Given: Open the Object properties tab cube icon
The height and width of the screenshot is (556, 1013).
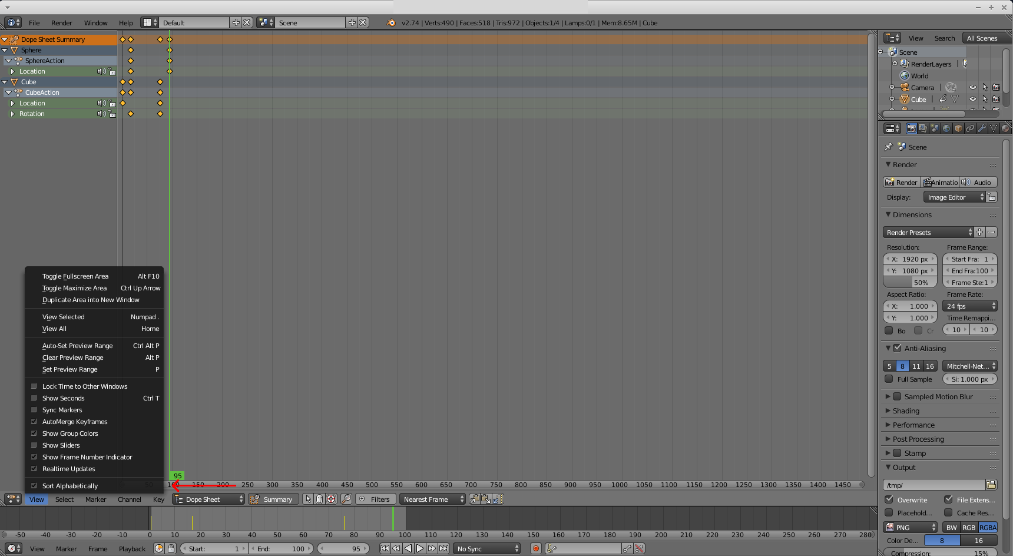Looking at the screenshot, I should click(x=958, y=128).
